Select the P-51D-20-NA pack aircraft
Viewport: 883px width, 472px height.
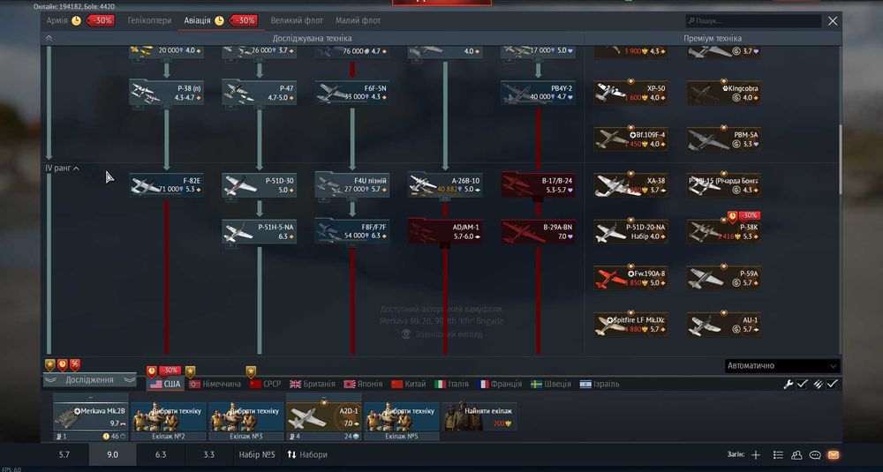pyautogui.click(x=630, y=231)
